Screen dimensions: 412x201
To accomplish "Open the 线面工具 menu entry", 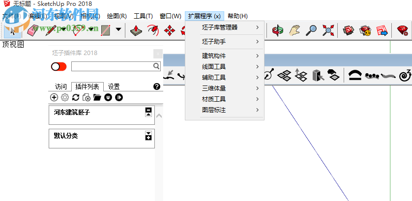I will [225, 67].
